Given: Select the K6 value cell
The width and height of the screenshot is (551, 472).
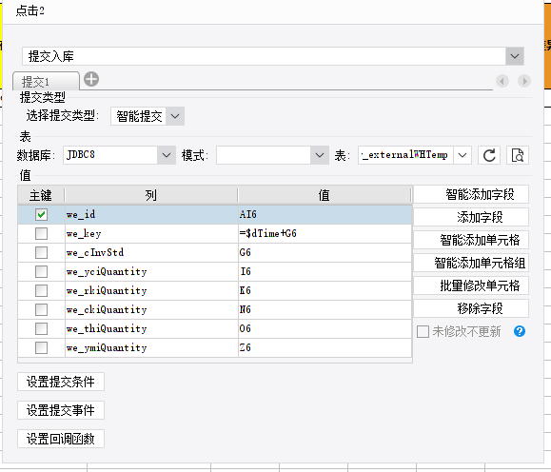Looking at the screenshot, I should [x=325, y=290].
